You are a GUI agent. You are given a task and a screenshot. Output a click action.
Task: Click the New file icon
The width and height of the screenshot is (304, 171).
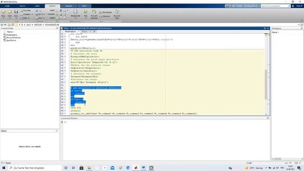coord(3,12)
